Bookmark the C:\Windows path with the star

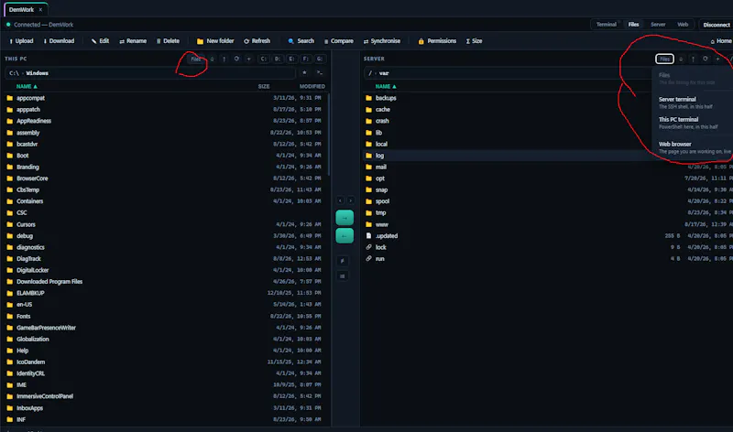(305, 73)
